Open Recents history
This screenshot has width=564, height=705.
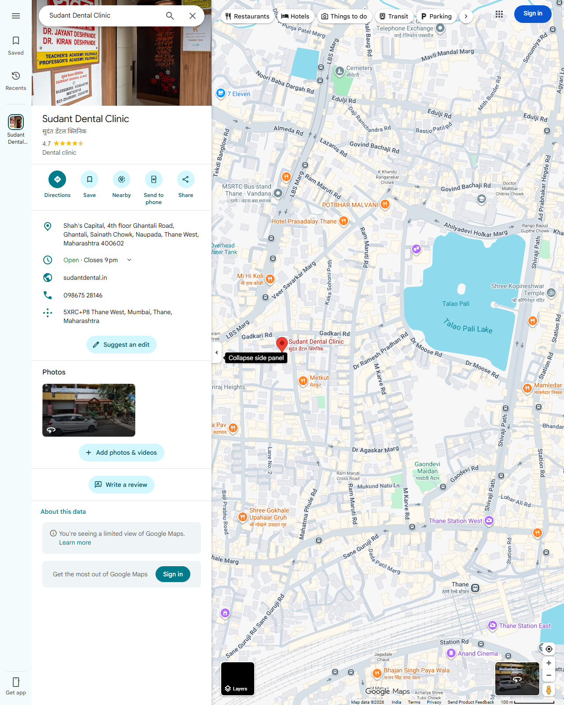16,81
